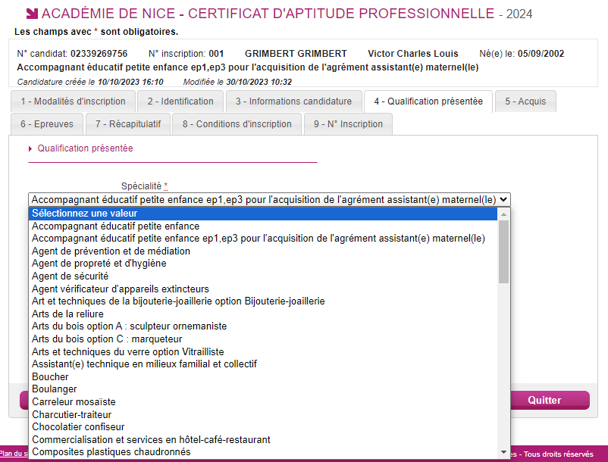The height and width of the screenshot is (462, 608).
Task: Open the 1 - Modalités d'inscription tab
Action: coord(73,101)
